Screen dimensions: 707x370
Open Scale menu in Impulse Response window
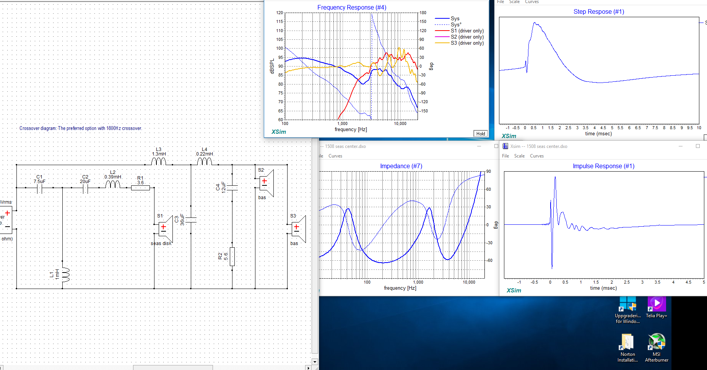[519, 156]
